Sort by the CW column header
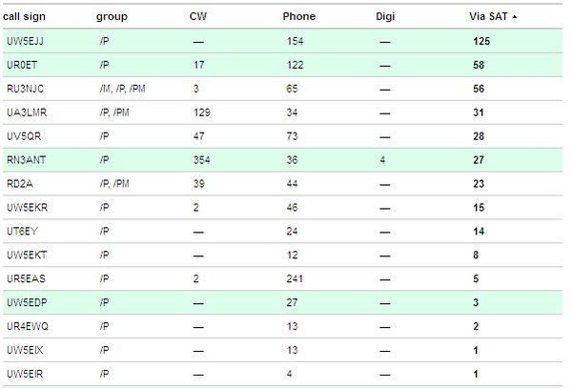 [x=198, y=16]
